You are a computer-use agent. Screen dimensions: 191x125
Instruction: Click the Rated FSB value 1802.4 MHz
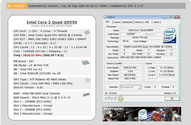coord(130,78)
